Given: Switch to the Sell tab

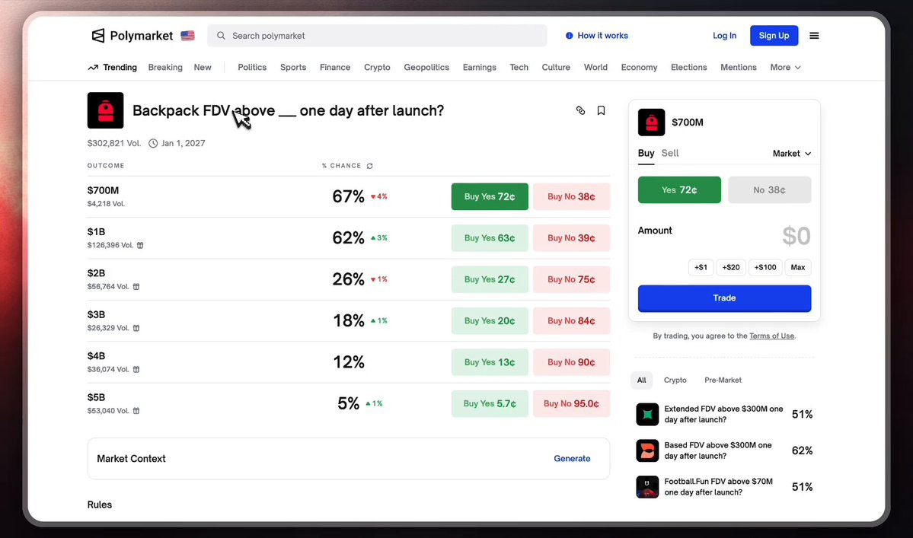Looking at the screenshot, I should [670, 153].
